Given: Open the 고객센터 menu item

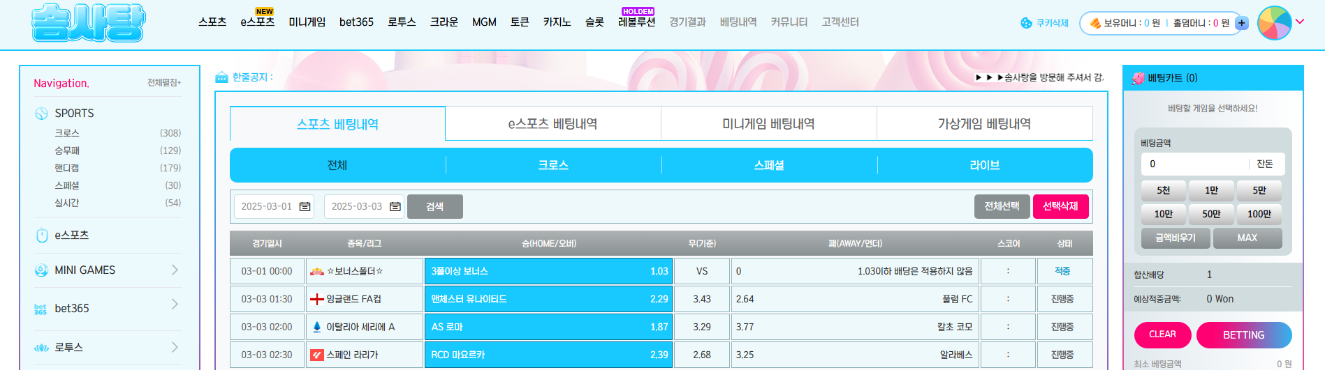Looking at the screenshot, I should [x=840, y=22].
